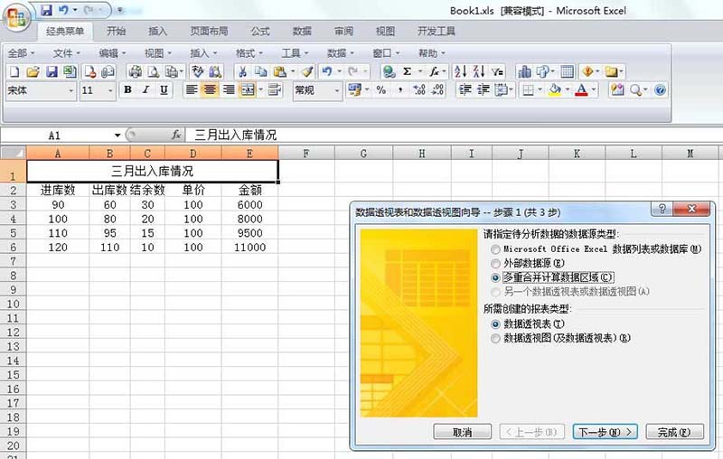The image size is (723, 459).
Task: Click the 取消 button in the wizard
Action: point(463,432)
